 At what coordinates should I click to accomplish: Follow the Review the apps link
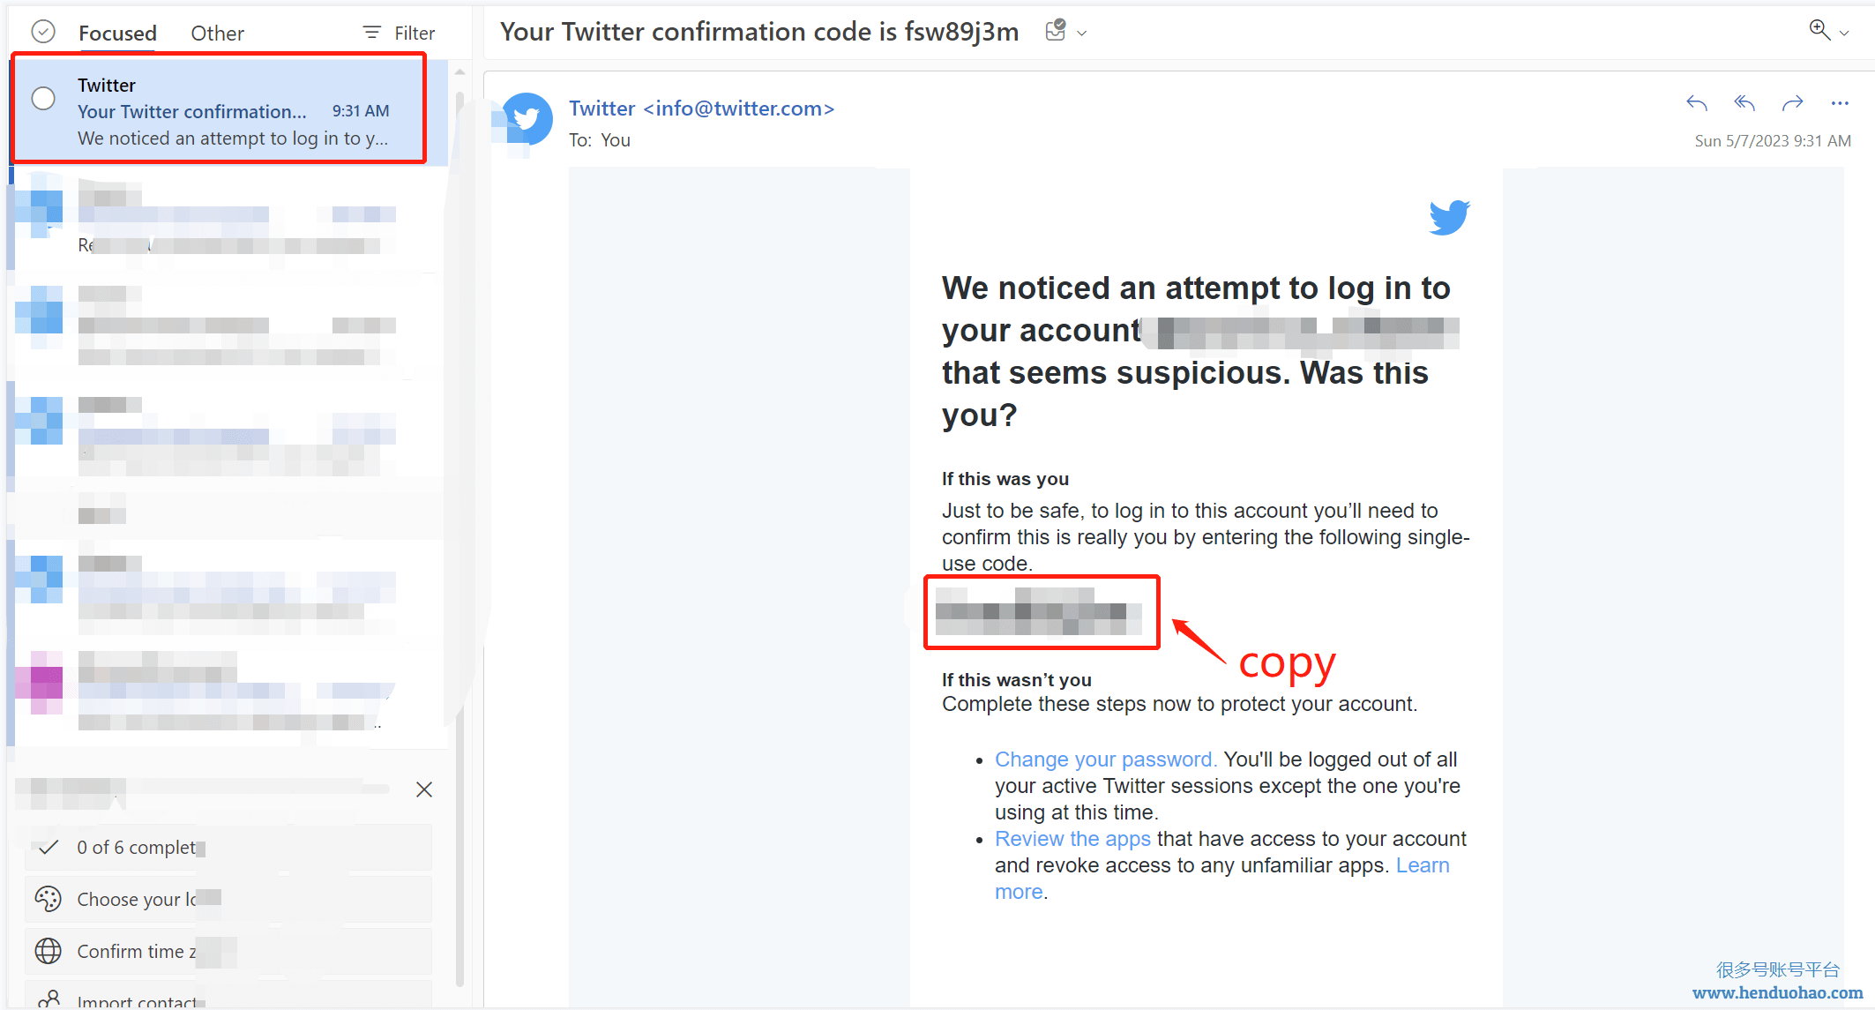point(1072,839)
